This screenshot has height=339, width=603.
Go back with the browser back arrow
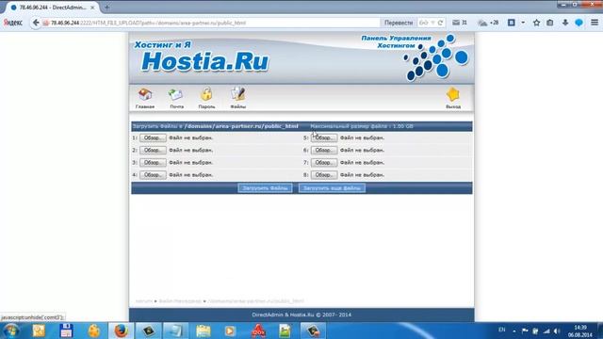(x=36, y=23)
